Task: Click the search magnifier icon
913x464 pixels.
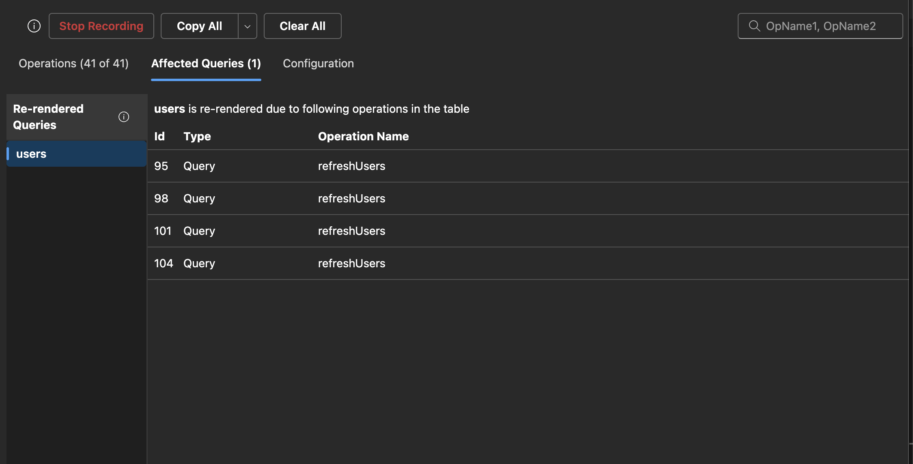Action: click(754, 26)
